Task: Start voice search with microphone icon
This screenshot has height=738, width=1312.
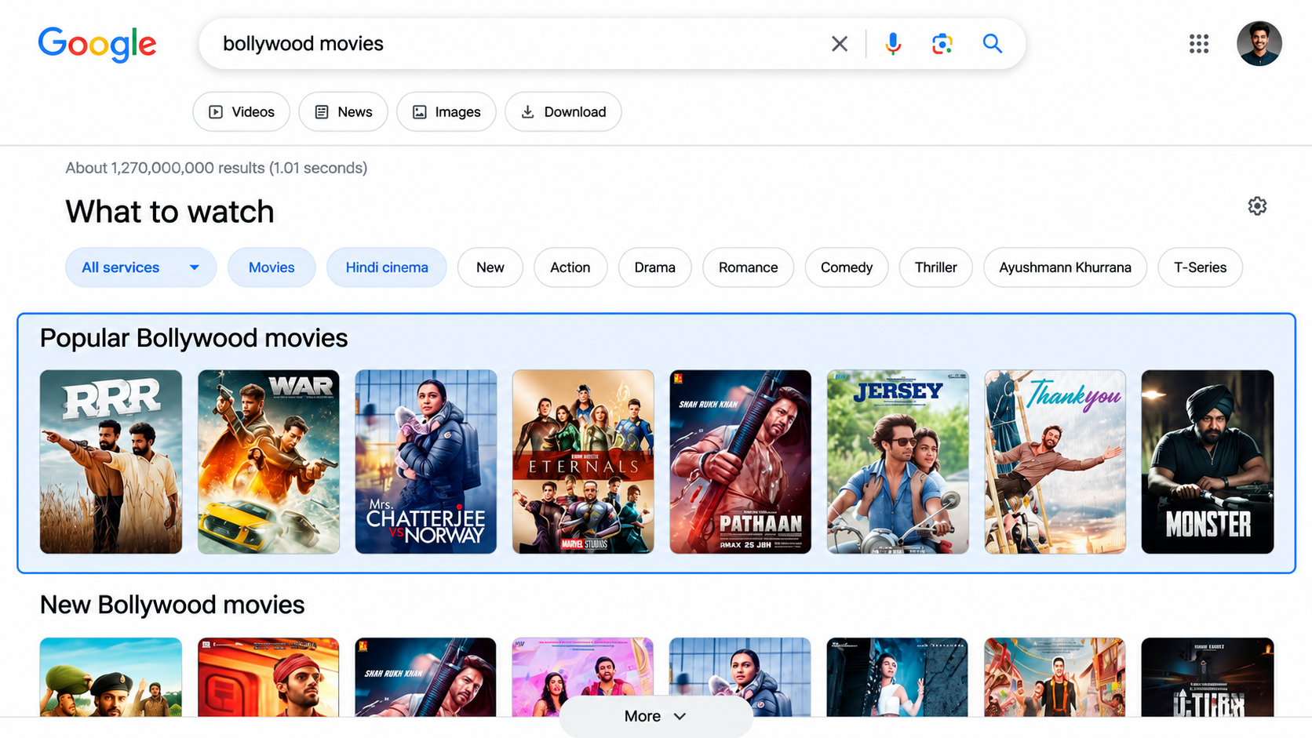Action: pos(893,44)
